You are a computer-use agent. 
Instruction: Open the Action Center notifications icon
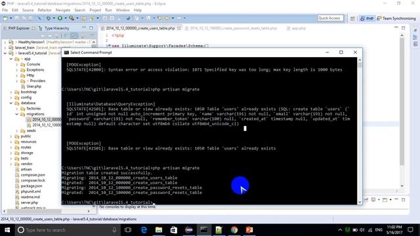pos(411,230)
